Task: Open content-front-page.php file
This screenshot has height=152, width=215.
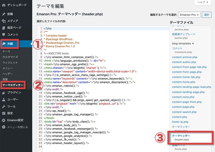Action: tap(187, 72)
